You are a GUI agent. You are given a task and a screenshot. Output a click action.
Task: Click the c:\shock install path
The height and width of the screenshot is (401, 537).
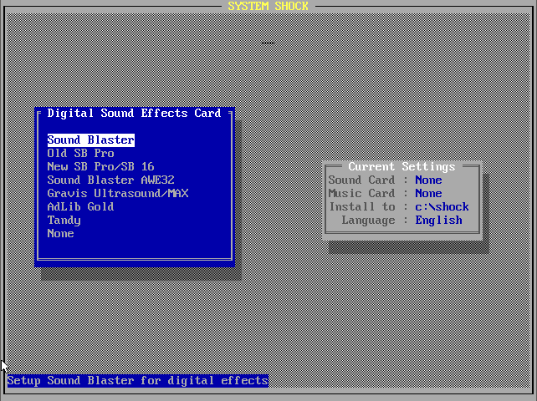pyautogui.click(x=442, y=207)
